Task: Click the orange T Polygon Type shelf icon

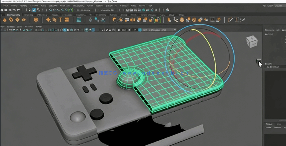Action: click(x=60, y=20)
